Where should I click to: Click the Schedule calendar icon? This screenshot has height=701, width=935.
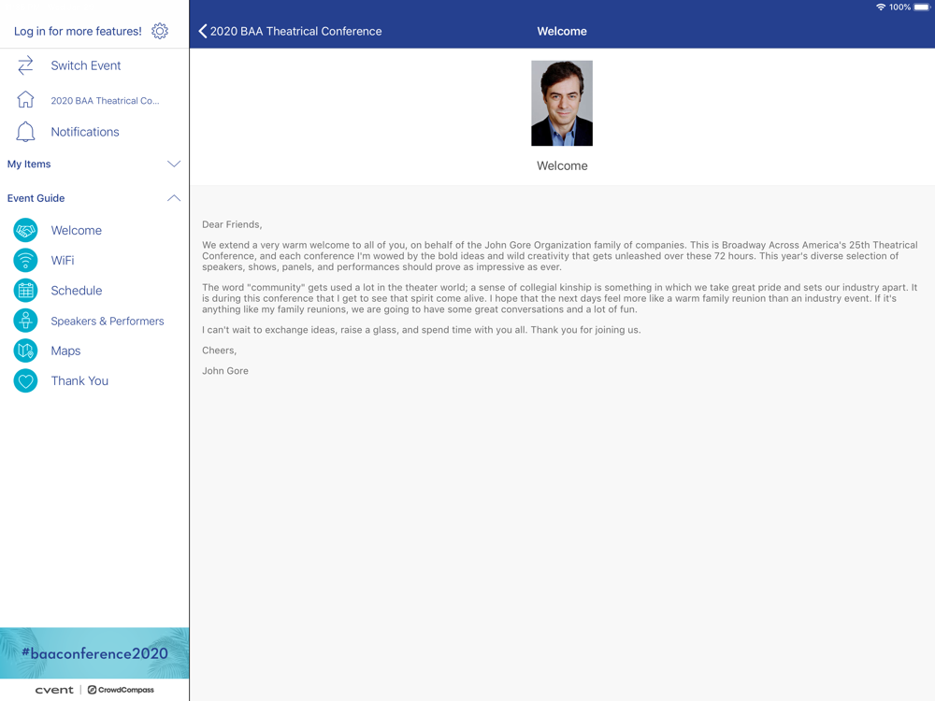pyautogui.click(x=25, y=291)
